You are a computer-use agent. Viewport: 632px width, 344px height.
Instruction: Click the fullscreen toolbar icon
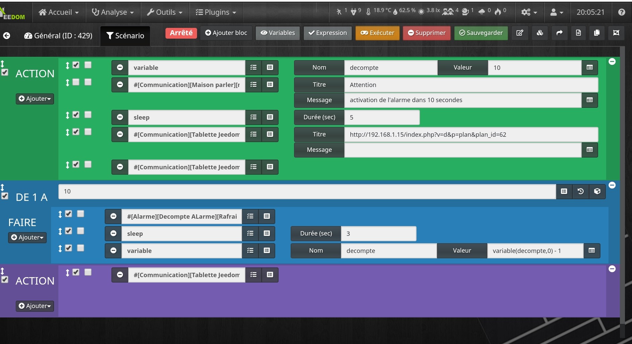(x=616, y=33)
